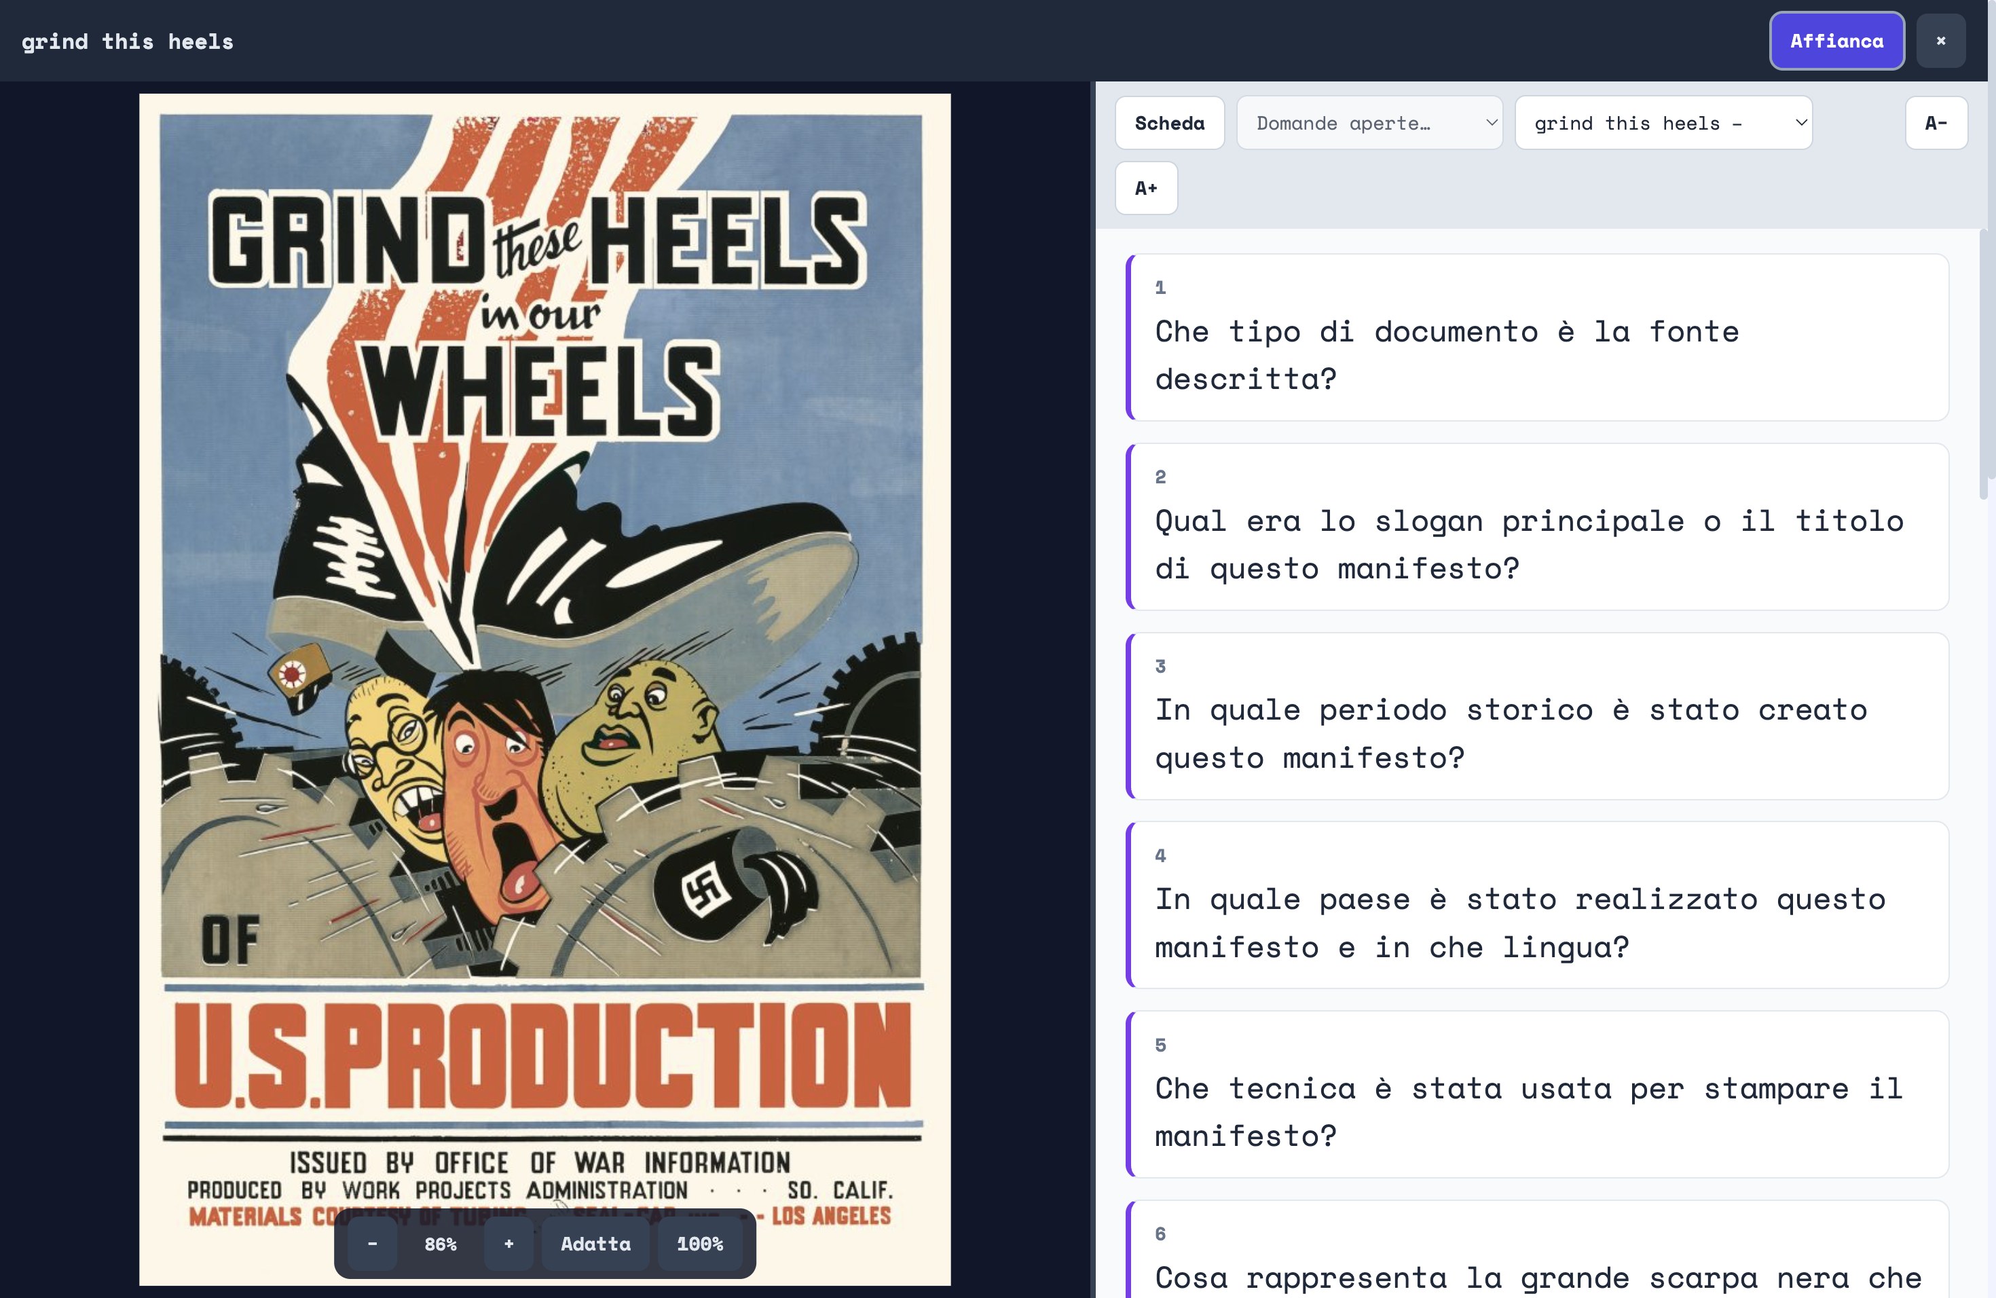The image size is (1996, 1298).
Task: Click the Affianca button
Action: click(1836, 40)
